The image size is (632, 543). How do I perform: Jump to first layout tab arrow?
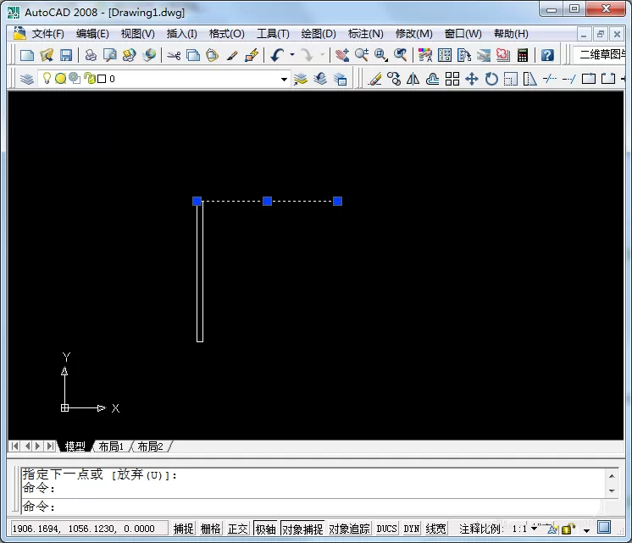tap(14, 446)
